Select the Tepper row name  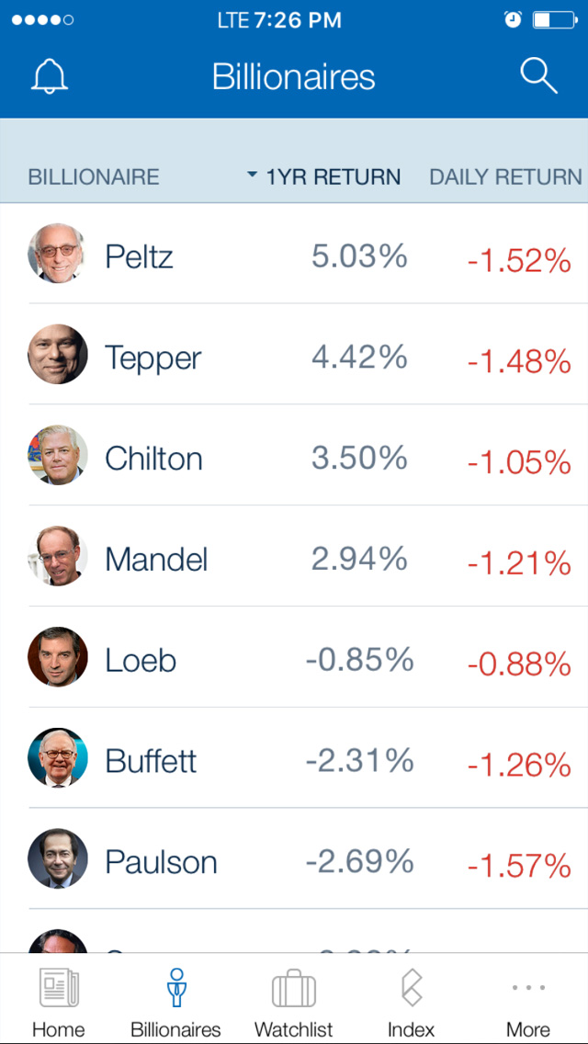tap(153, 357)
